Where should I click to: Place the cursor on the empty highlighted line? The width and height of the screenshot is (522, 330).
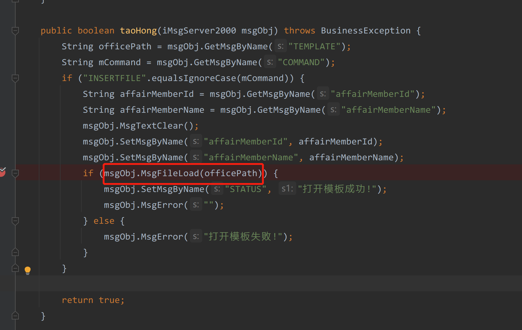click(206, 284)
